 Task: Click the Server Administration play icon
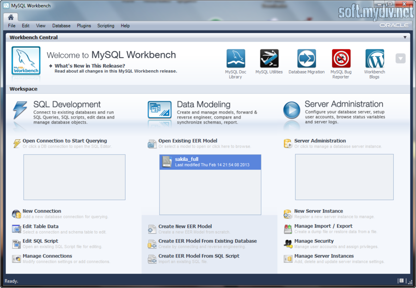pyautogui.click(x=292, y=110)
